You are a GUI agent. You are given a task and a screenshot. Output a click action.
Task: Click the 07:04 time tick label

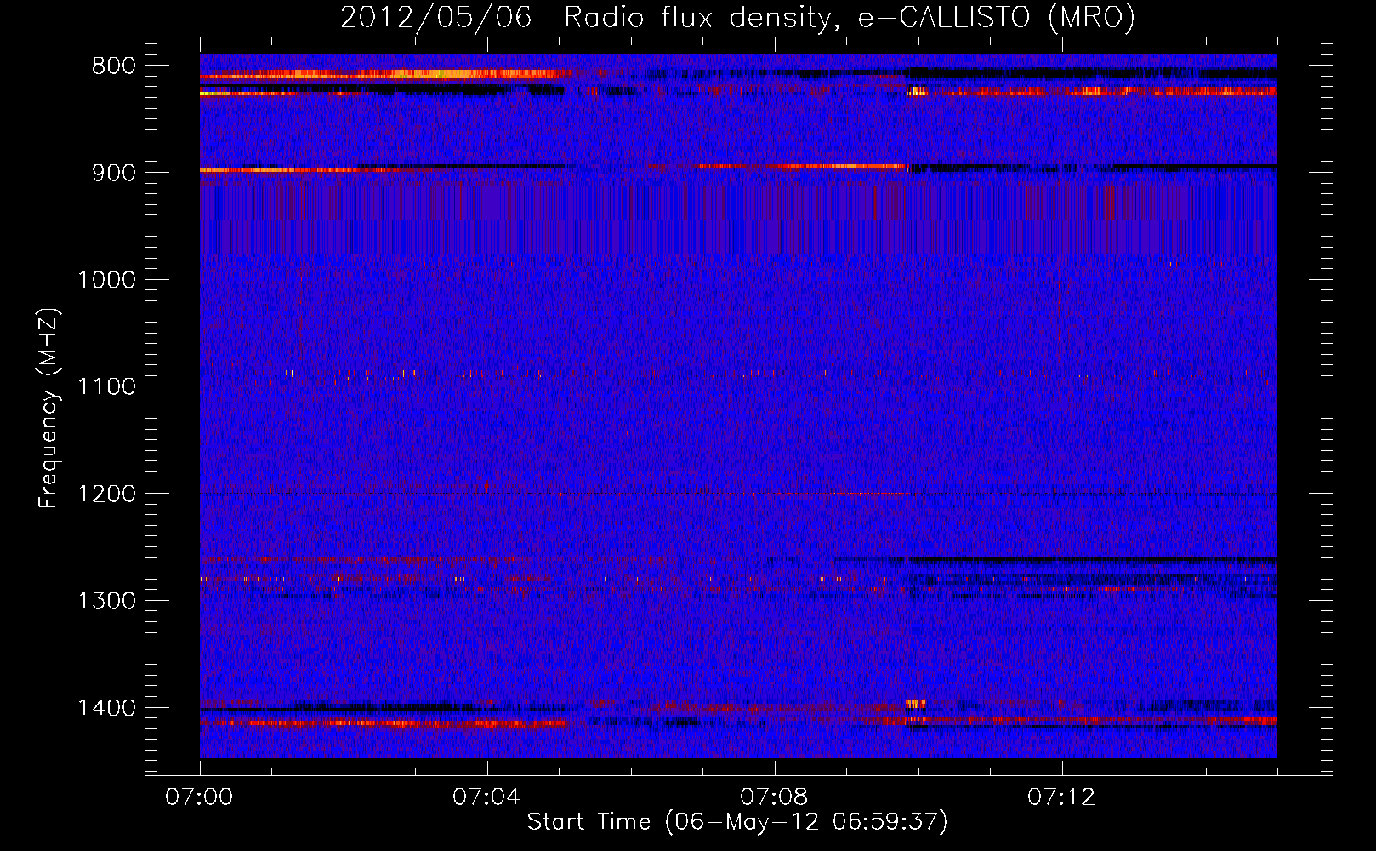[x=486, y=797]
